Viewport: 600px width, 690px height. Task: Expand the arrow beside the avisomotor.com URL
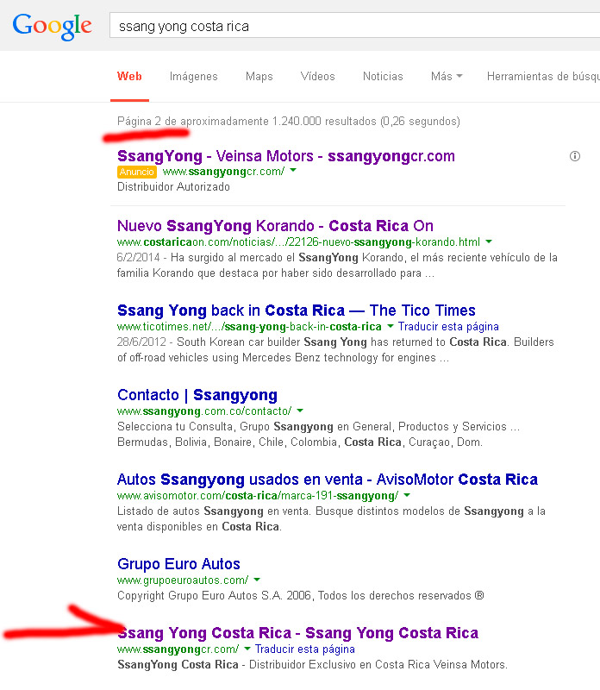[407, 495]
